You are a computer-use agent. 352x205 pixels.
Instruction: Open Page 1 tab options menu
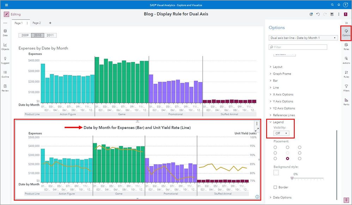(28, 23)
